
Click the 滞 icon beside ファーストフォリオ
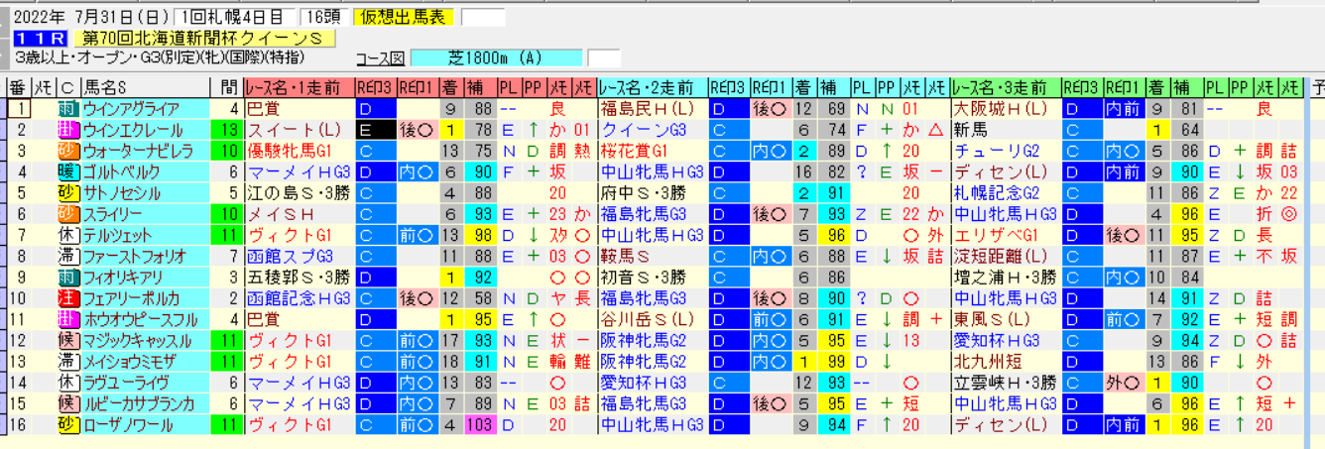68,257
